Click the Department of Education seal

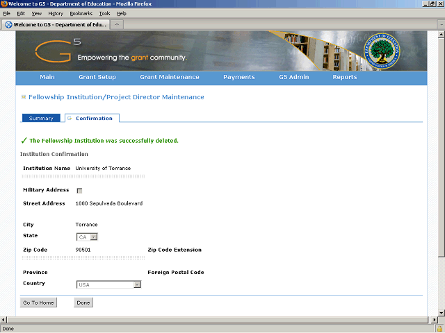(382, 51)
